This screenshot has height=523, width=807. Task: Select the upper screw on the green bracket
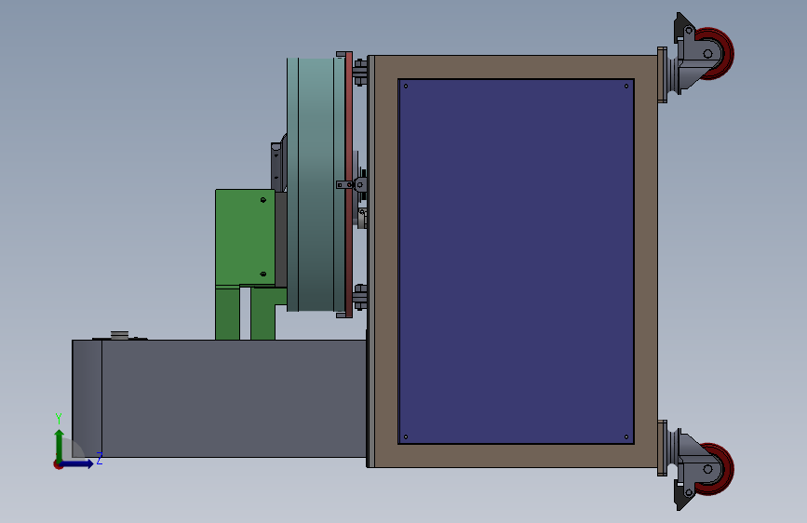tap(263, 200)
